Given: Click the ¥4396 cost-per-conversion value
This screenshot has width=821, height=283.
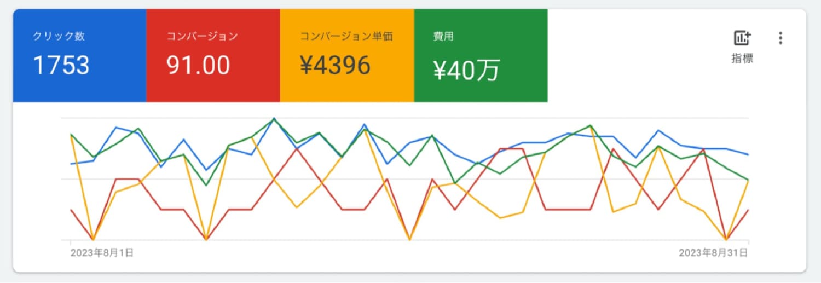Looking at the screenshot, I should pos(335,66).
